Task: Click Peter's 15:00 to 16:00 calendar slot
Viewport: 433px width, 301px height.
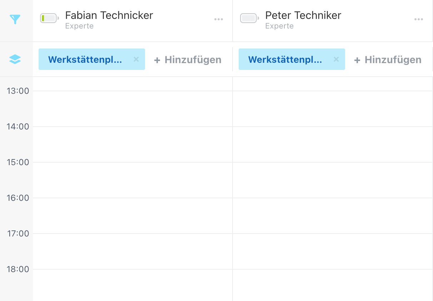Action: (333, 180)
